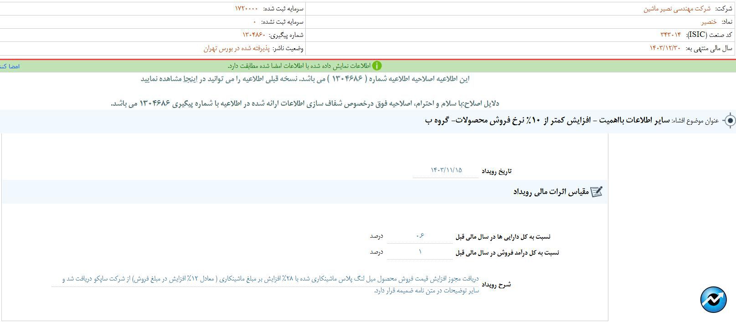Click the notepad icon next to مقیاس اثرات مالی رویداد
The width and height of the screenshot is (736, 322).
(597, 192)
